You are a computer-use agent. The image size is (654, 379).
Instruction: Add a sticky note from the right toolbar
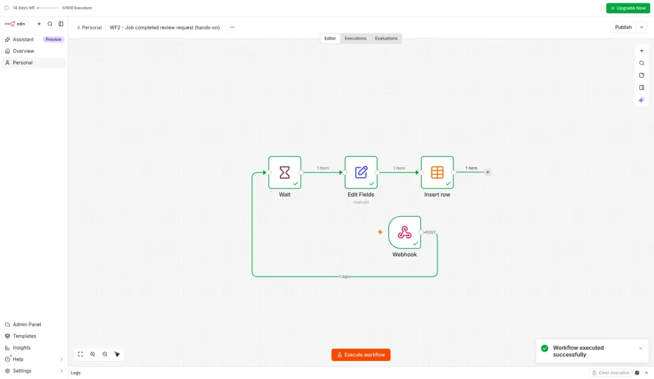coord(641,75)
